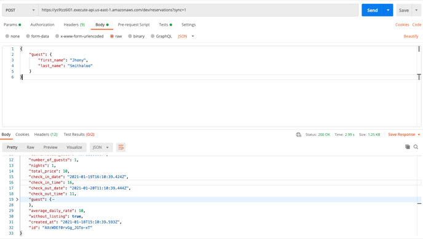Open the Save Response dropdown
423x239 pixels.
pos(404,135)
